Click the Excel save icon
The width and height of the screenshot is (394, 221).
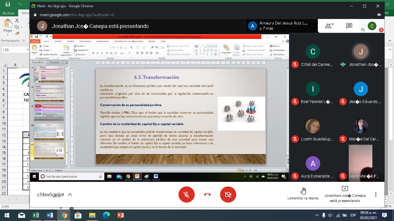click(8, 4)
